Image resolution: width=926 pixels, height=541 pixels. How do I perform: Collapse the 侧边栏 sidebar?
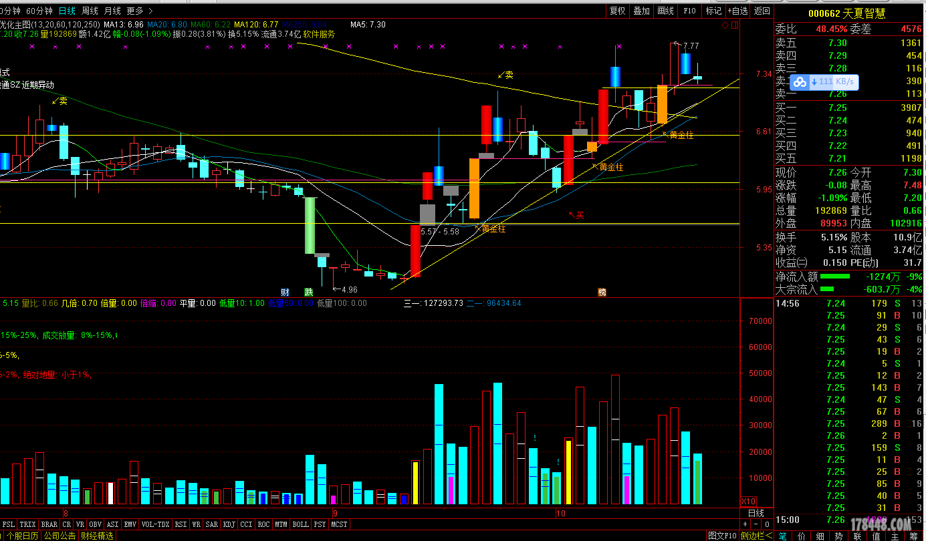click(756, 536)
